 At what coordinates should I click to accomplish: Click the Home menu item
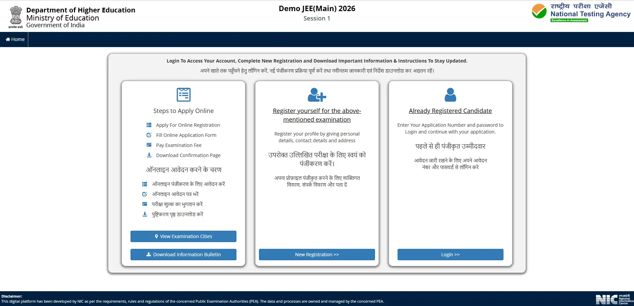[x=15, y=39]
